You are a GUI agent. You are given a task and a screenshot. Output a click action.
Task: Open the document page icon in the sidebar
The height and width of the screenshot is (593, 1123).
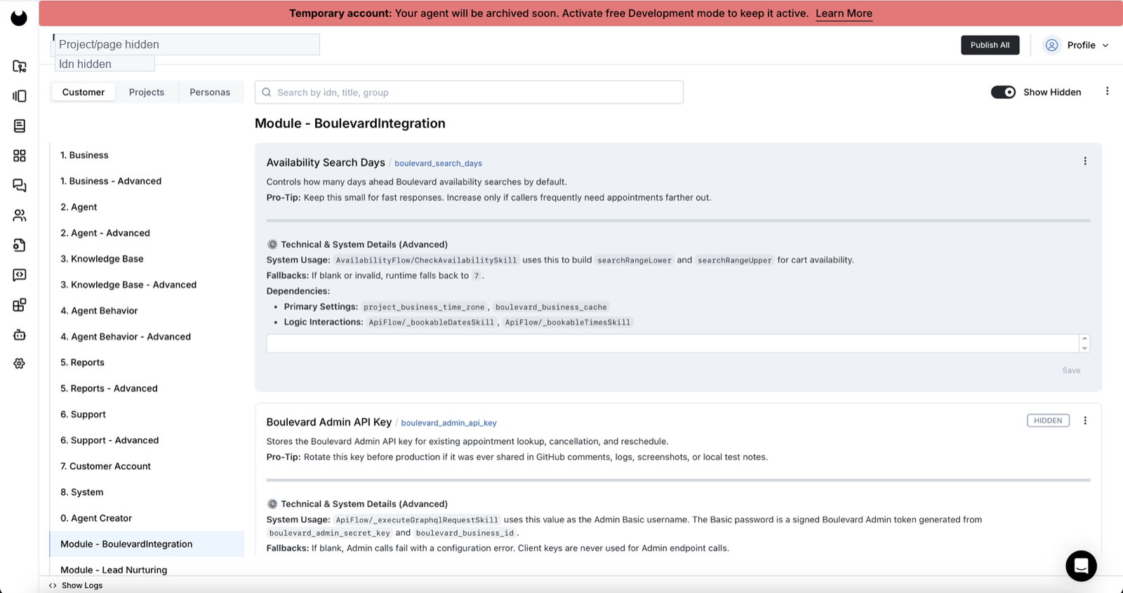[20, 126]
